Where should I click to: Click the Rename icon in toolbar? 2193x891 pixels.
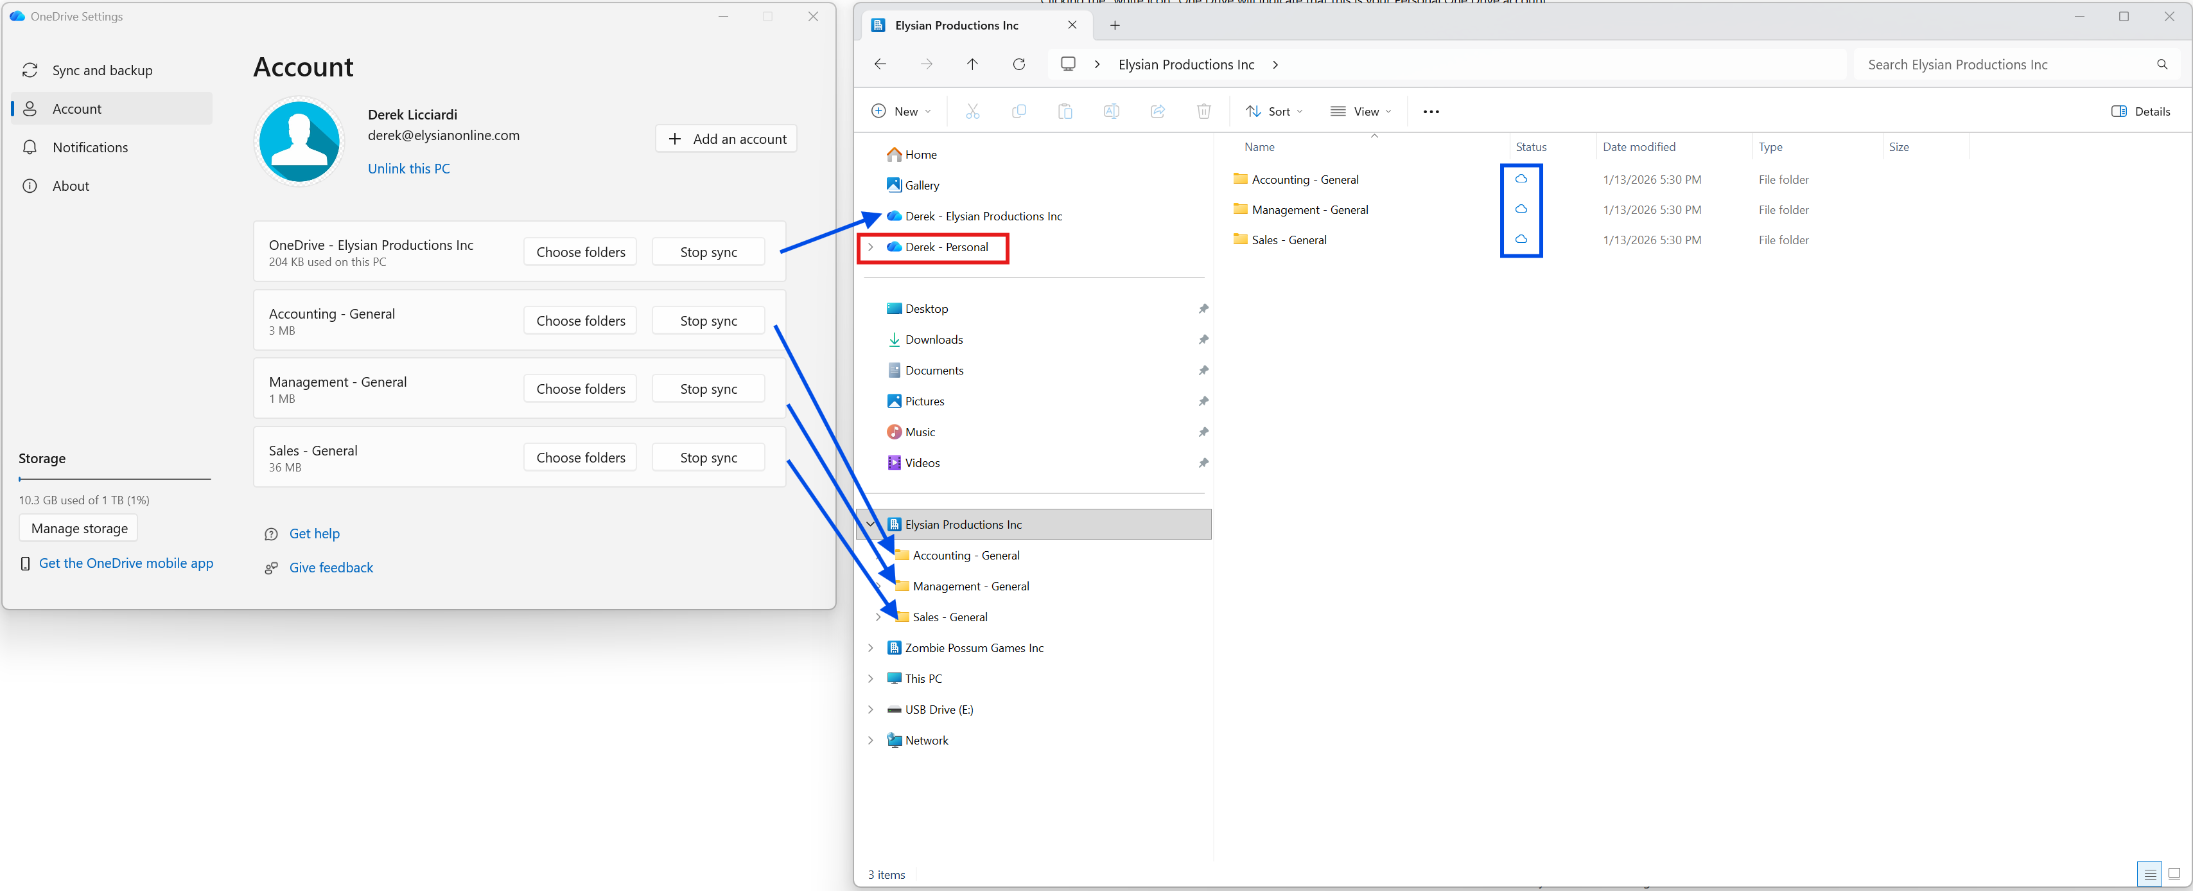click(1110, 112)
